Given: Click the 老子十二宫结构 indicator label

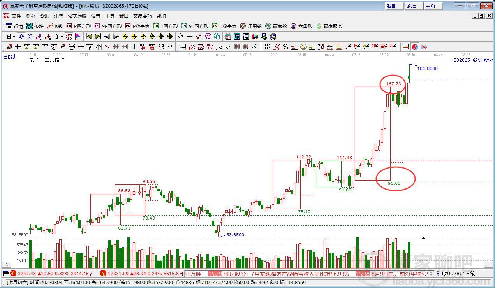Looking at the screenshot, I should [x=47, y=60].
